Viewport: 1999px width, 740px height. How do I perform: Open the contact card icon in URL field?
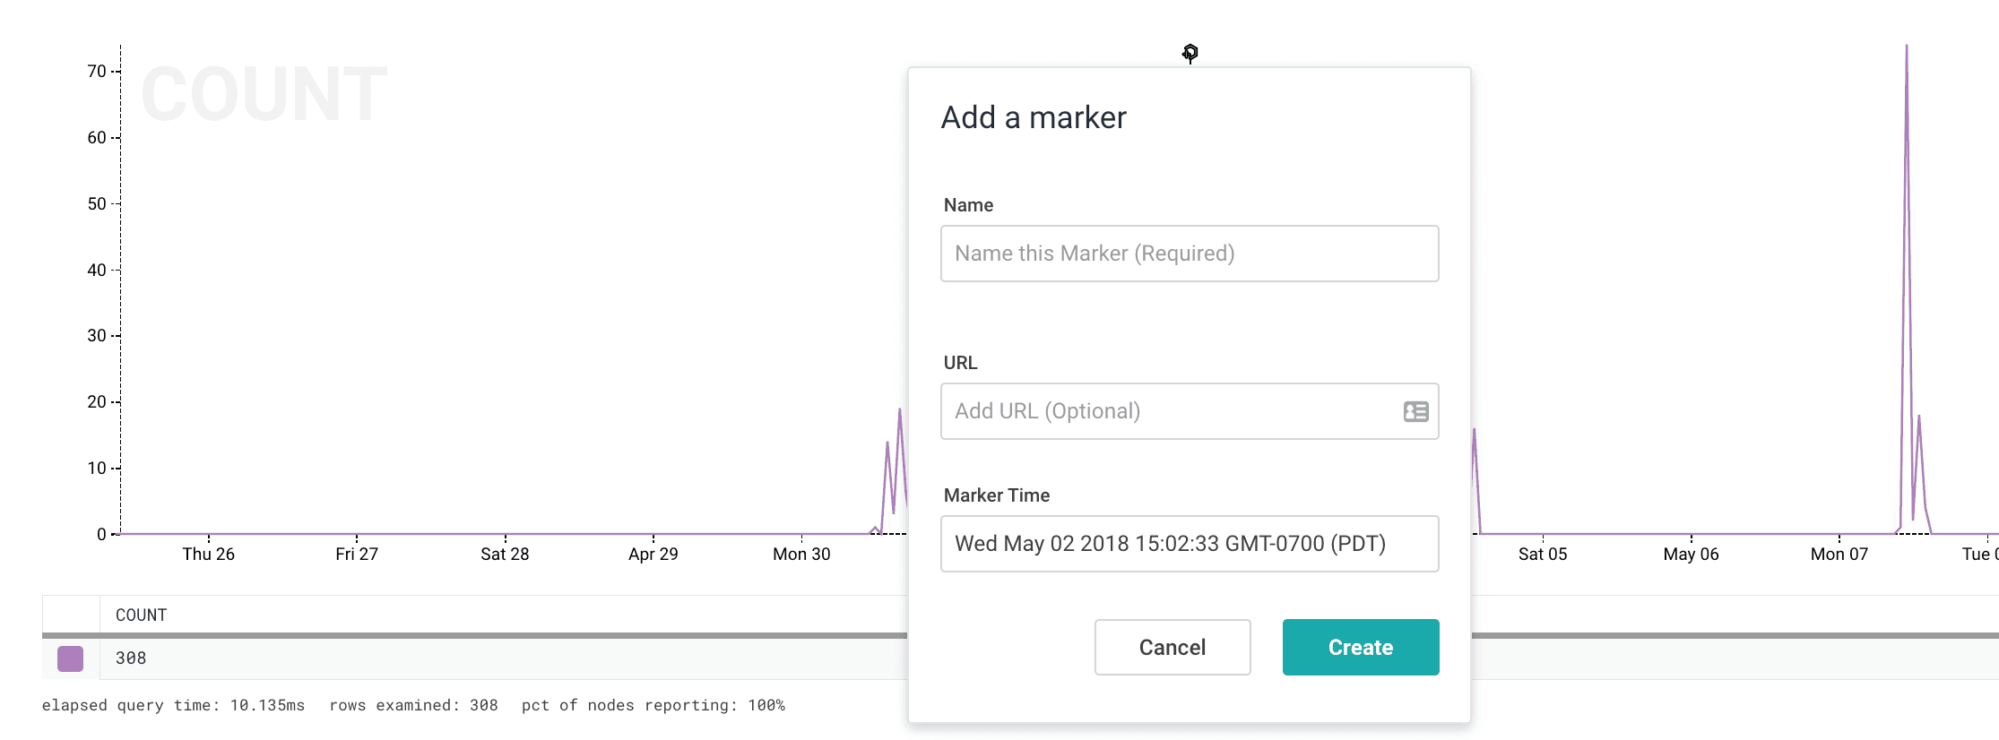(1415, 411)
